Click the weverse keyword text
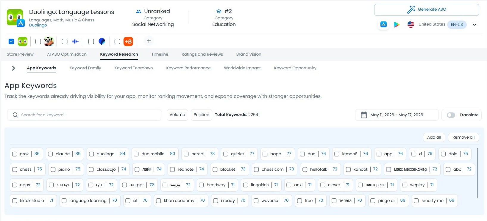 point(270,200)
